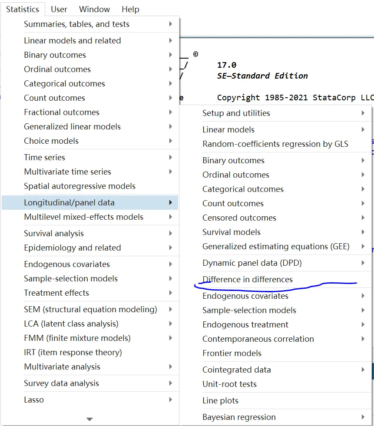Click the arrow beside Lasso
This screenshot has width=374, height=426.
pos(170,400)
